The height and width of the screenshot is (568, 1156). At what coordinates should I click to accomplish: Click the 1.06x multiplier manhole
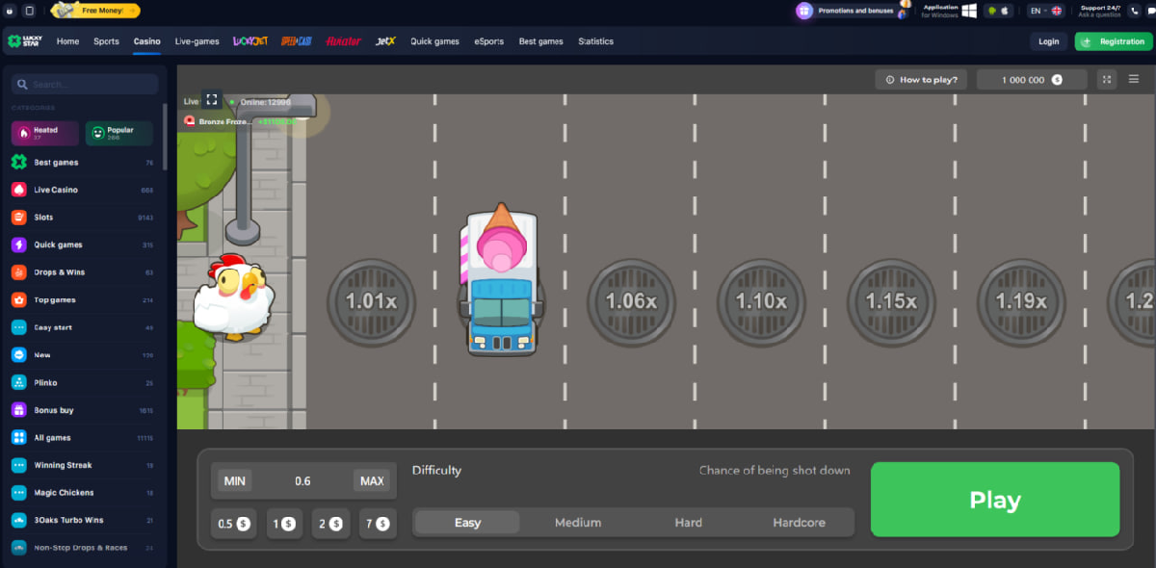[x=631, y=301]
